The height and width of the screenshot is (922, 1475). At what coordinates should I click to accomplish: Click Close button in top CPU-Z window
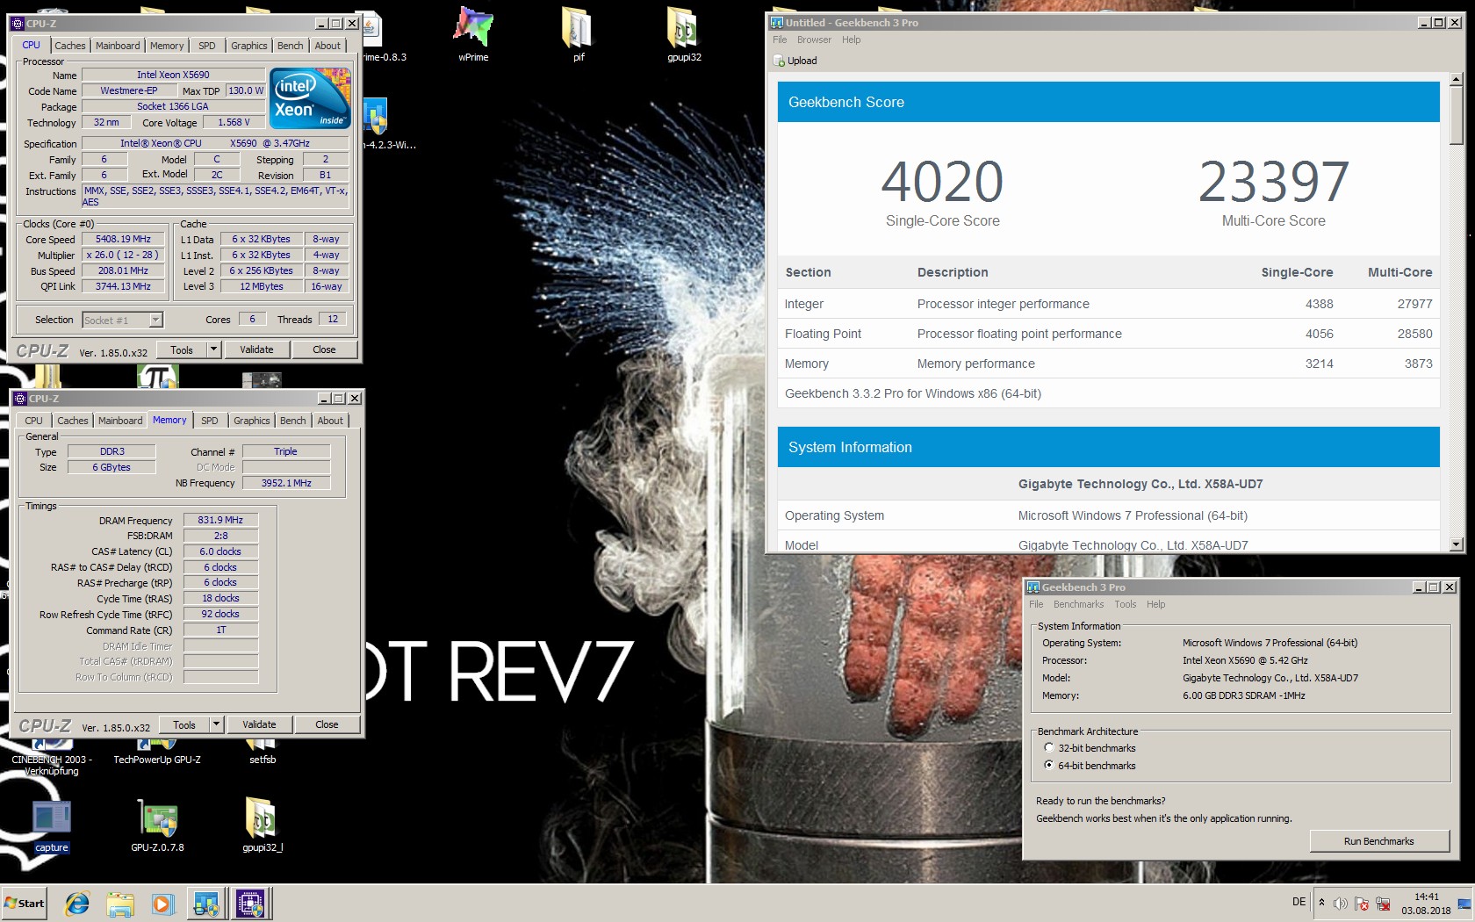[x=324, y=349]
